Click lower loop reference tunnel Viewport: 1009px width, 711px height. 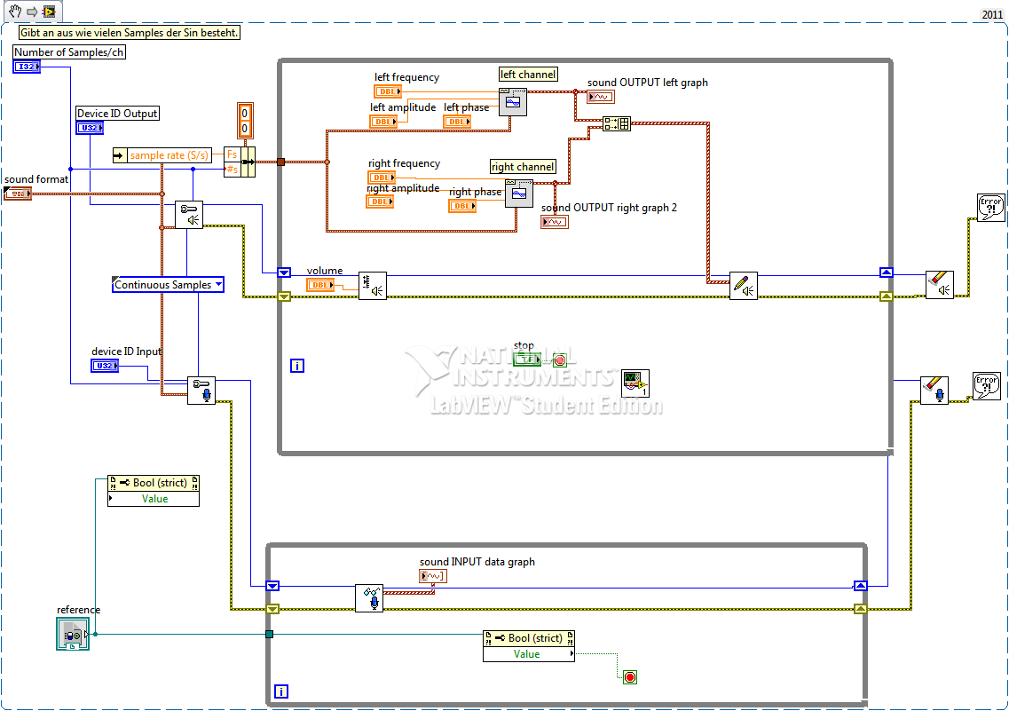[x=269, y=635]
